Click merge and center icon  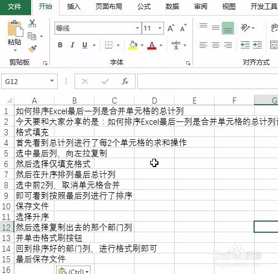pyautogui.click(x=274, y=45)
